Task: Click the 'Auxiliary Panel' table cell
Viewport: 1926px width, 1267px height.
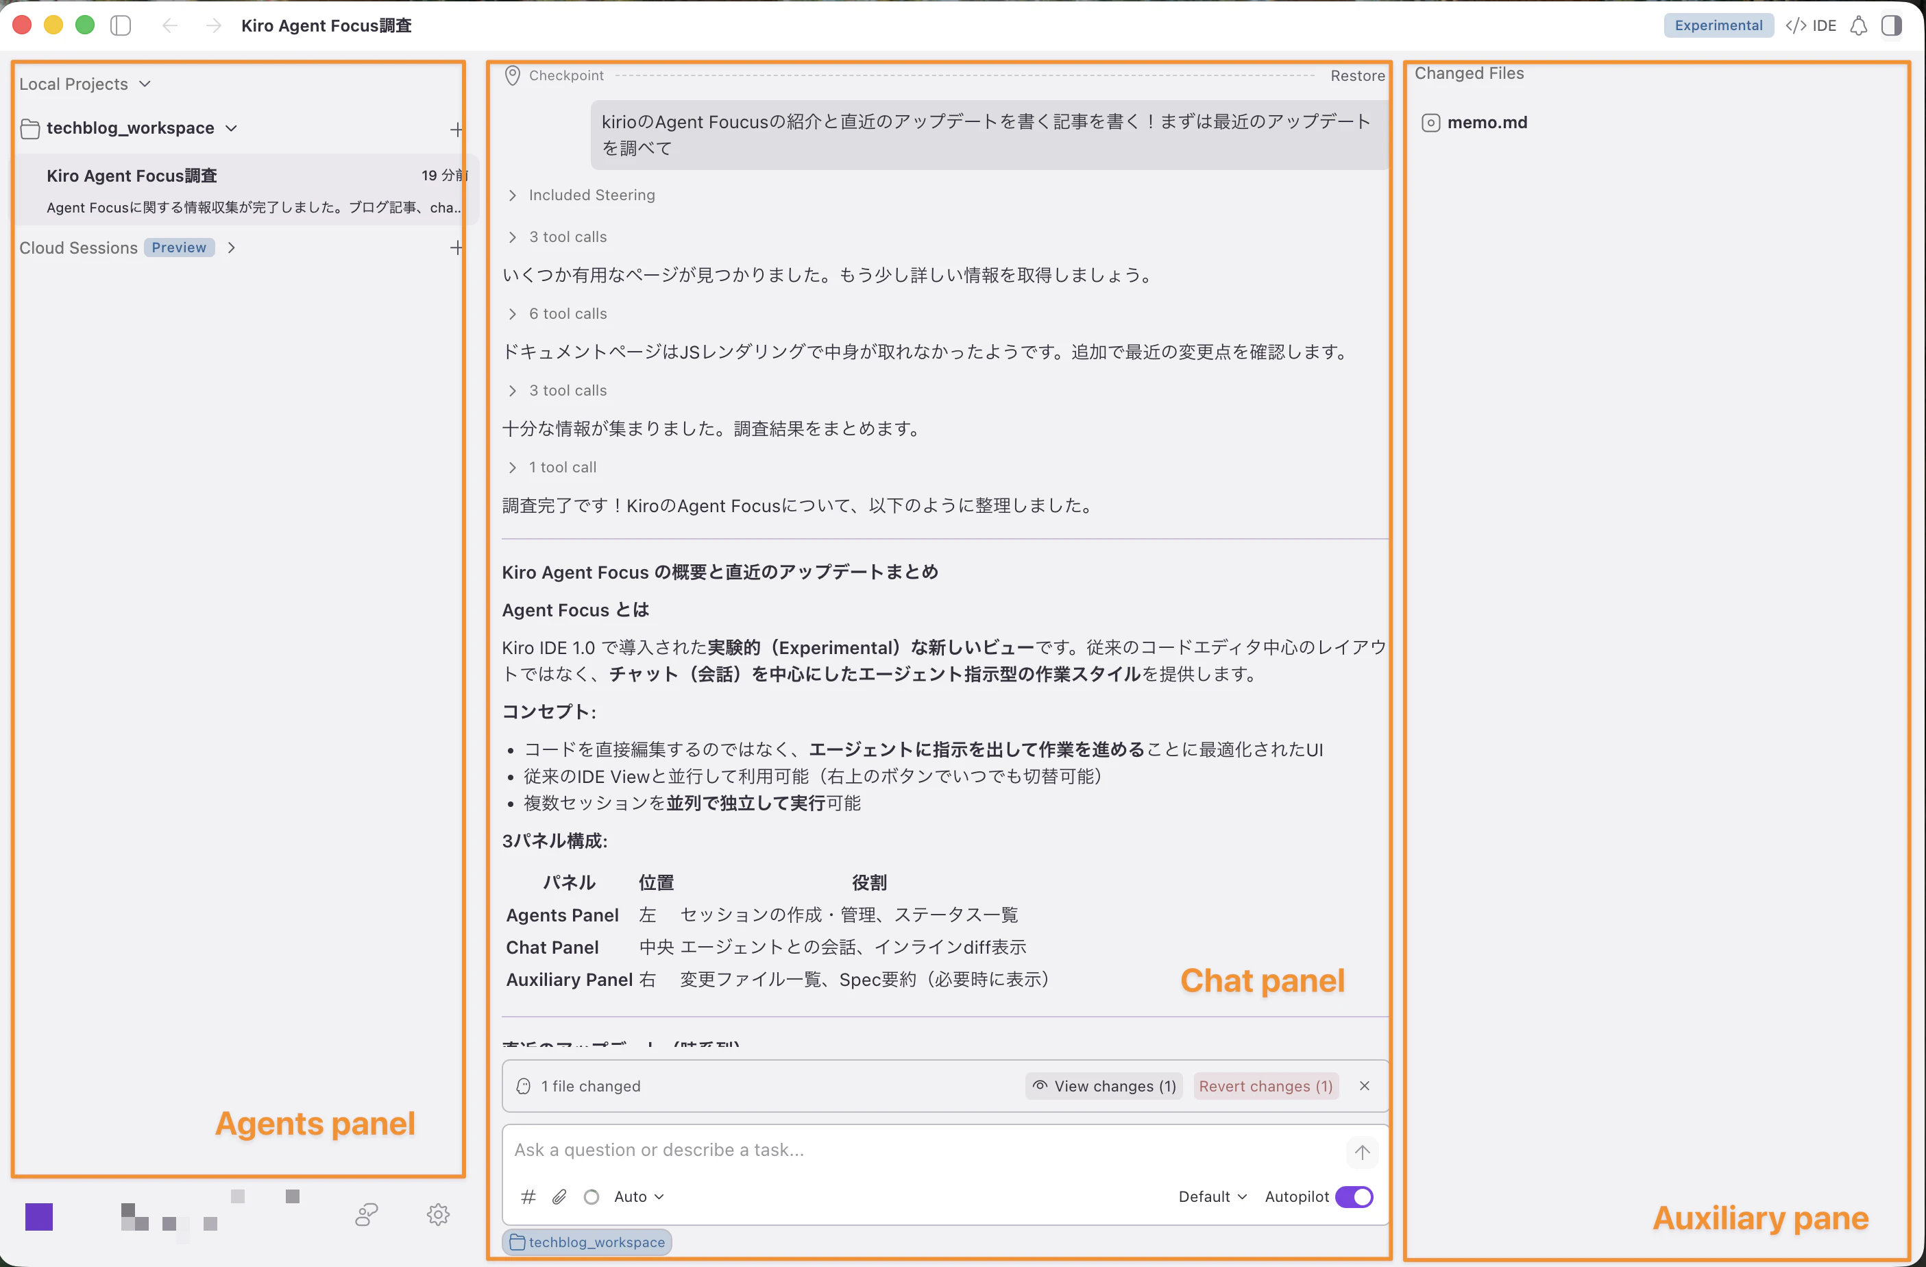Action: pos(569,980)
